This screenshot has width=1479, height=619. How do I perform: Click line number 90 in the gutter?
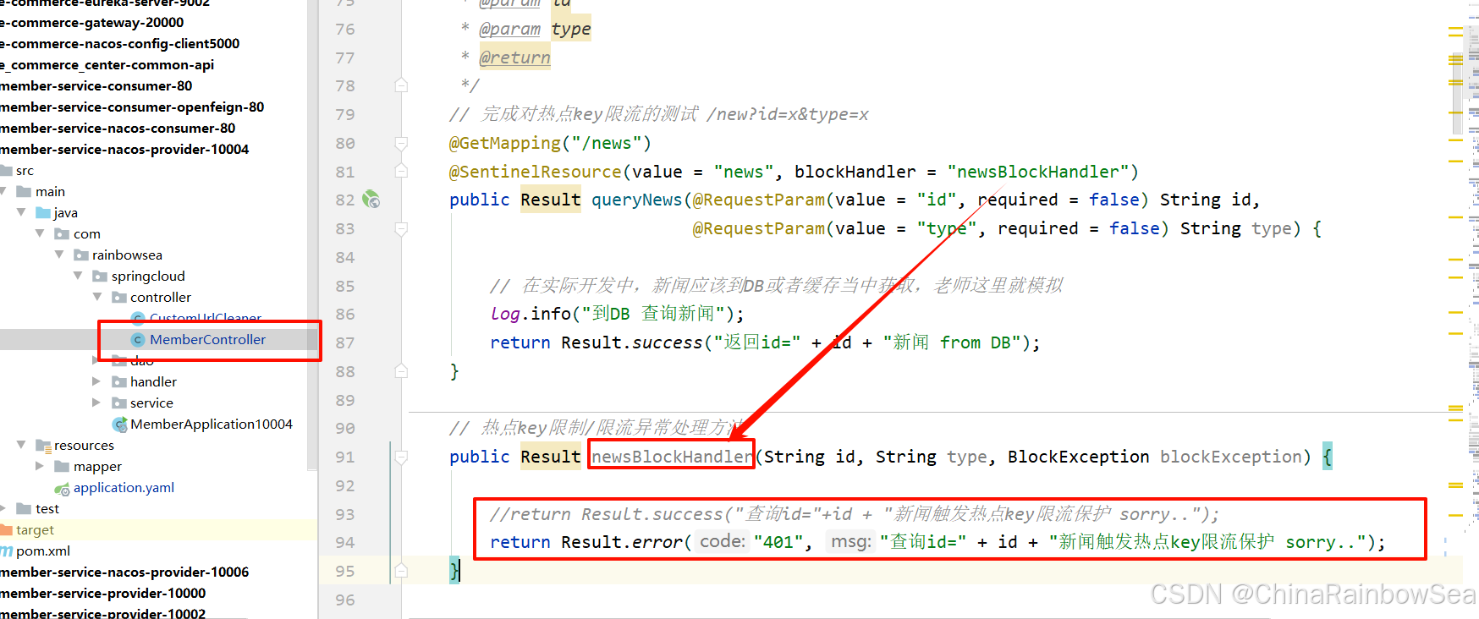point(345,429)
